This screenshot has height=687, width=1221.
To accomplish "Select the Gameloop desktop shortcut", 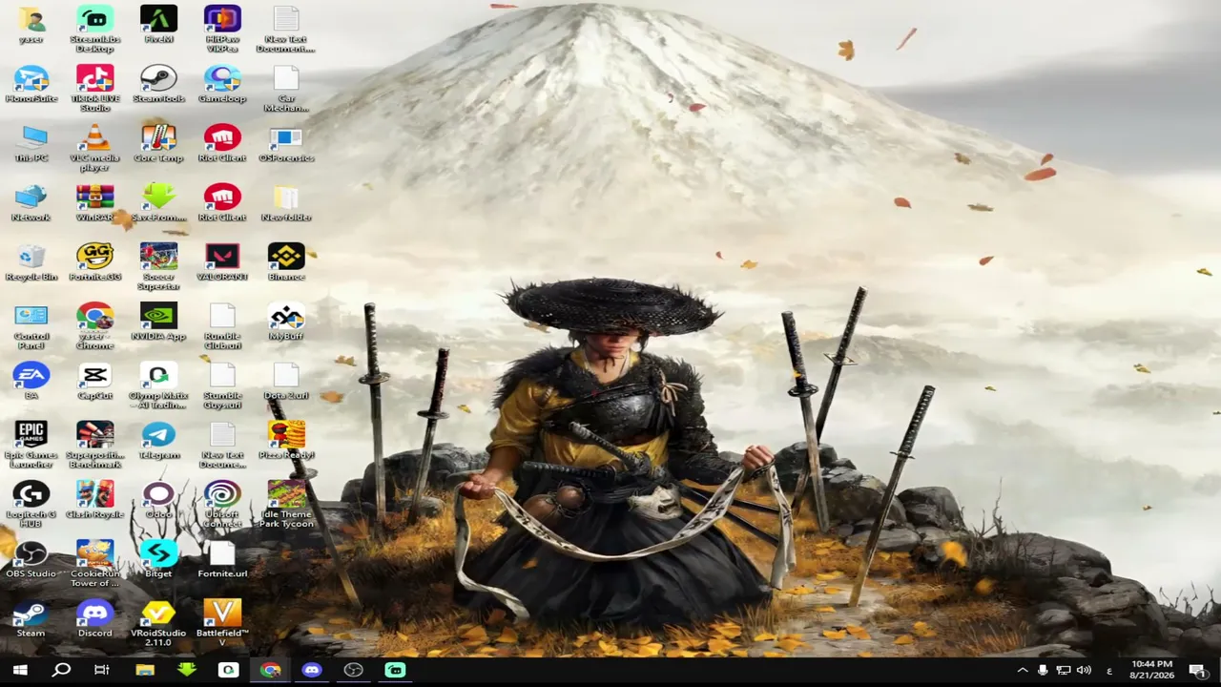I will click(222, 84).
